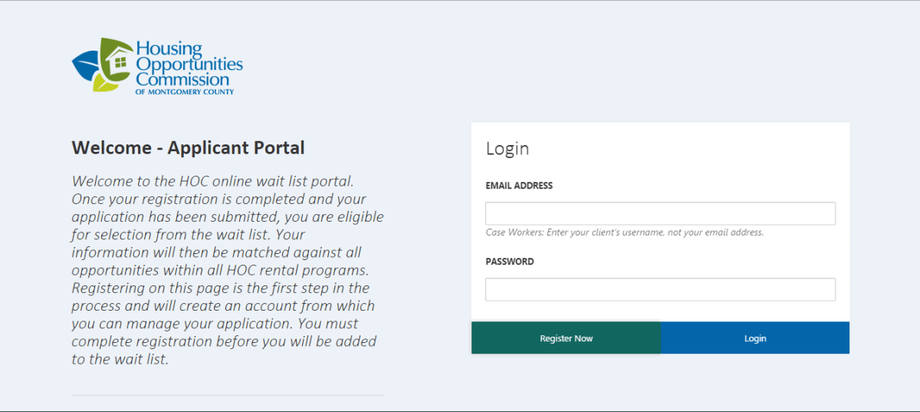The image size is (920, 412).
Task: Click the EMAIL ADDRESS field label
Action: click(519, 186)
